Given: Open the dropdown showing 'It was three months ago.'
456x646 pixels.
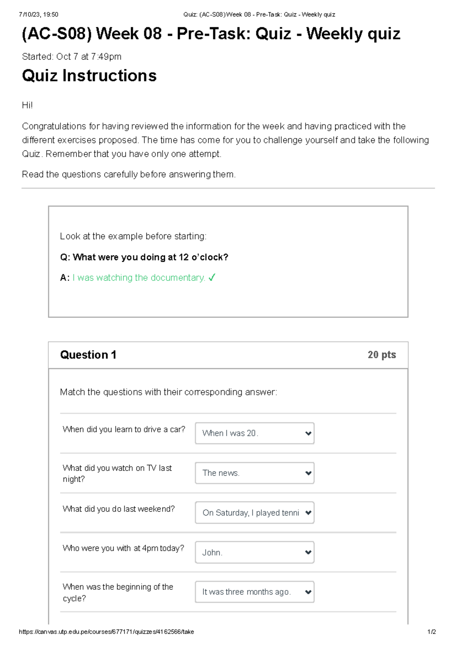Looking at the screenshot, I should click(254, 592).
